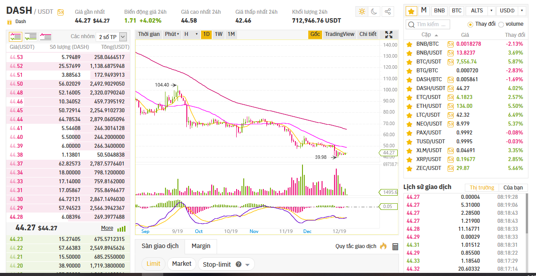
Task: Select the 1M chart interval
Action: click(x=231, y=34)
